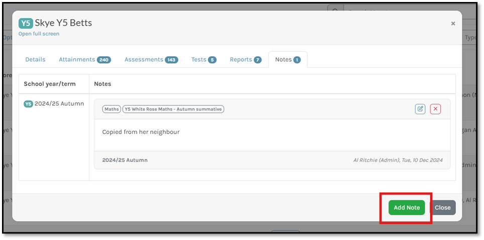View the Reports tab
This screenshot has height=240, width=484.
tap(246, 60)
